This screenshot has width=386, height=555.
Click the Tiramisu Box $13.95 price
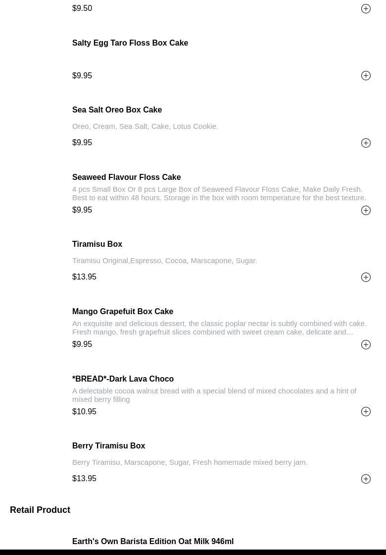tap(85, 277)
